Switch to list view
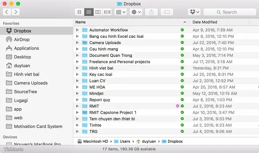 coord(89,12)
